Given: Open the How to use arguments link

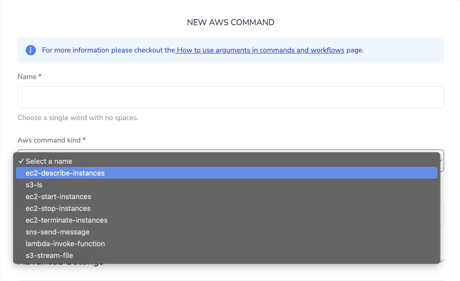Looking at the screenshot, I should point(260,50).
